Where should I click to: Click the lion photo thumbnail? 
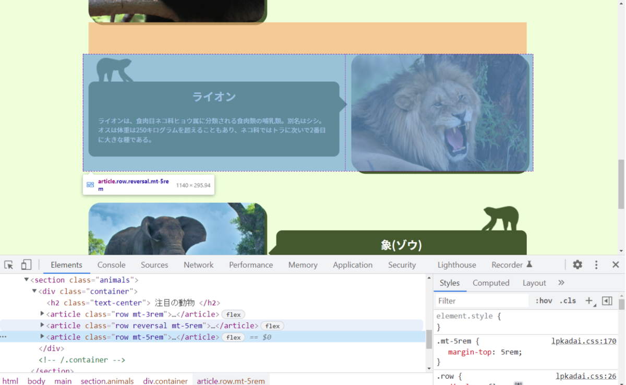click(440, 112)
